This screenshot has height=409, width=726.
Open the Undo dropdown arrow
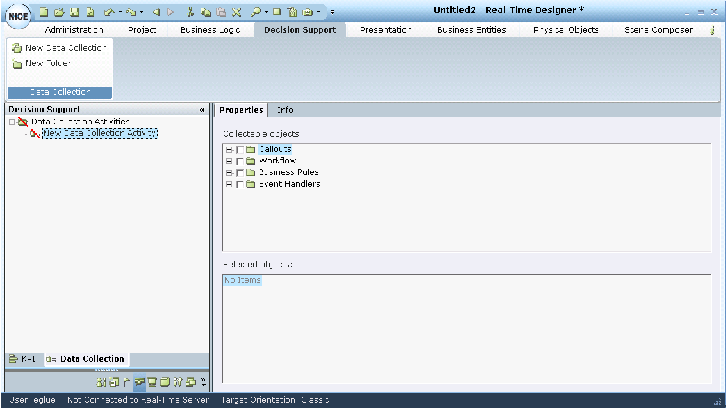coord(120,12)
